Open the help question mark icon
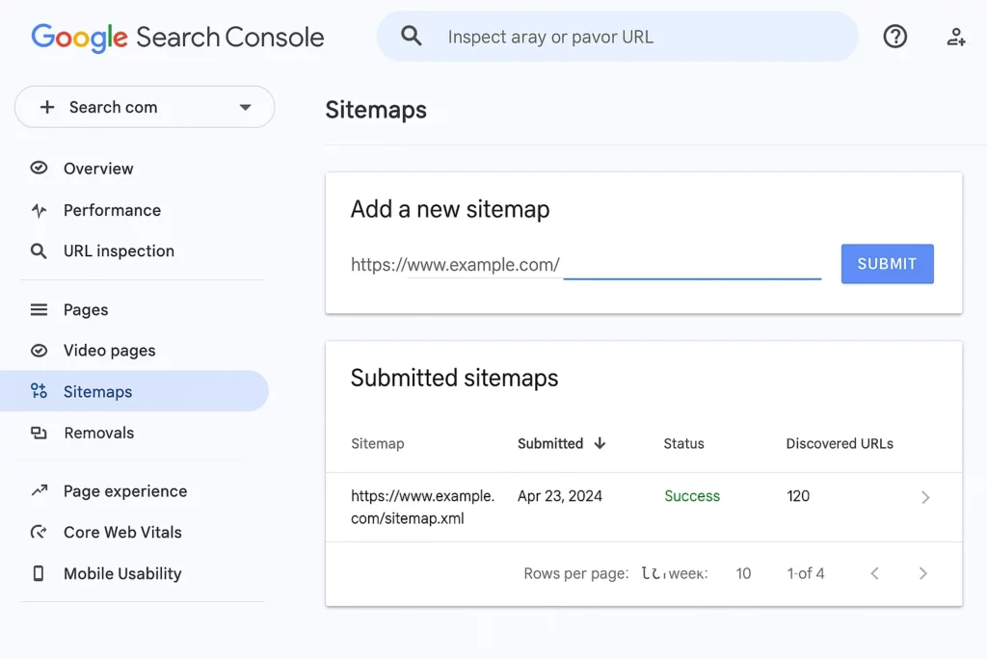This screenshot has width=987, height=658. 894,37
